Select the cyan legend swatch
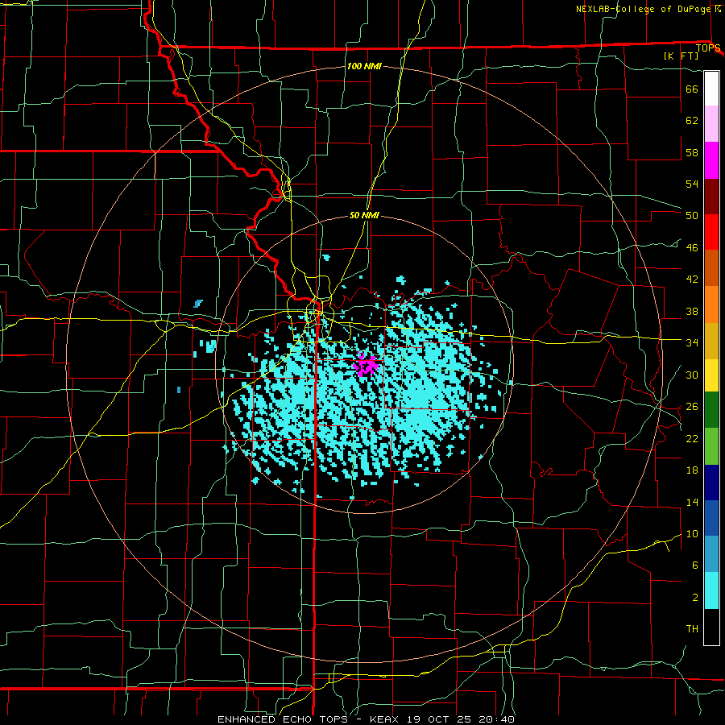 [x=711, y=590]
